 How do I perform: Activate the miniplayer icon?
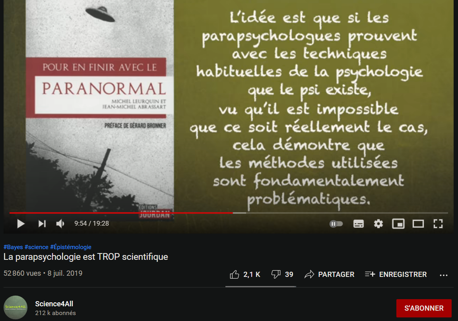398,224
